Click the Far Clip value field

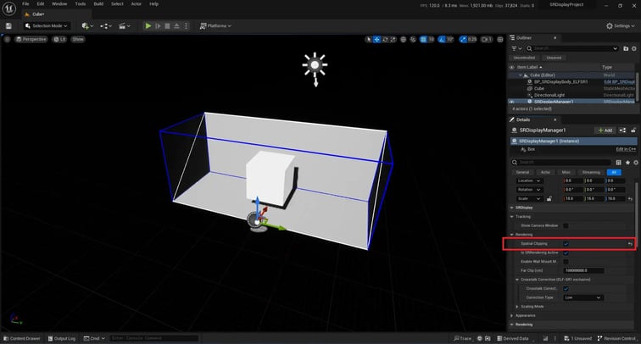tap(583, 271)
